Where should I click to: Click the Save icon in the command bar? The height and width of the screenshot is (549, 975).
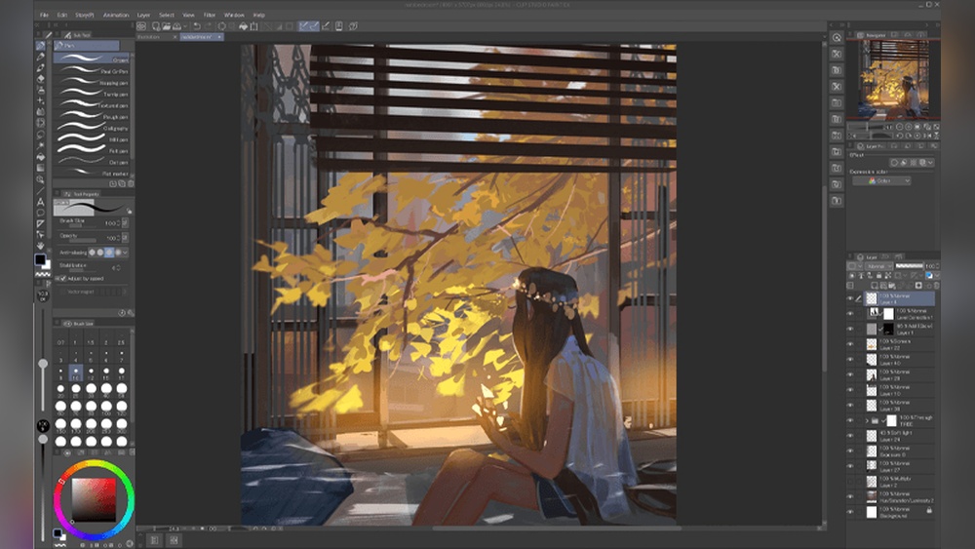(176, 26)
